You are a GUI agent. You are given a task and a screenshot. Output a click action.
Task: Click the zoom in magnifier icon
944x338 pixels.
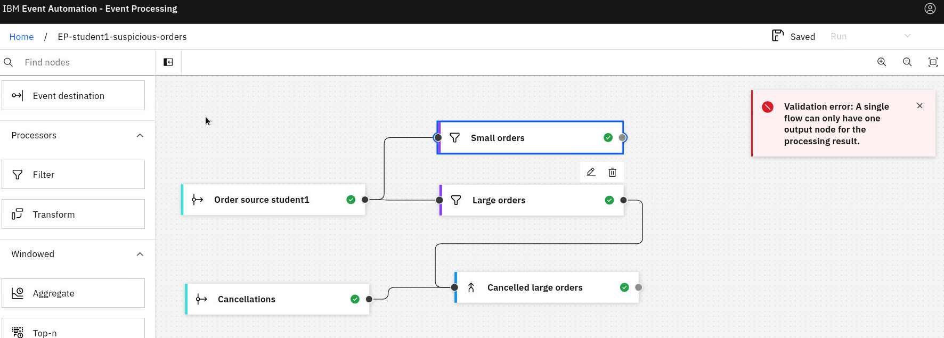tap(882, 62)
